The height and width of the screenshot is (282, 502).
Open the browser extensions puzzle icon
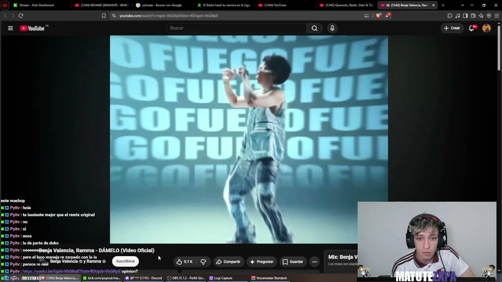450,16
